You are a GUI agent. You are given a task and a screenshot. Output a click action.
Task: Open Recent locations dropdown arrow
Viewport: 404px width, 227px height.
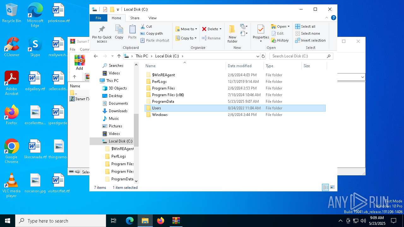(x=112, y=56)
